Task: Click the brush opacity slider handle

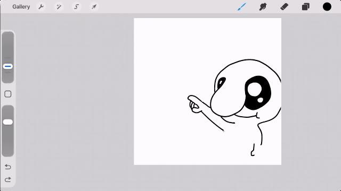Action: click(8, 122)
